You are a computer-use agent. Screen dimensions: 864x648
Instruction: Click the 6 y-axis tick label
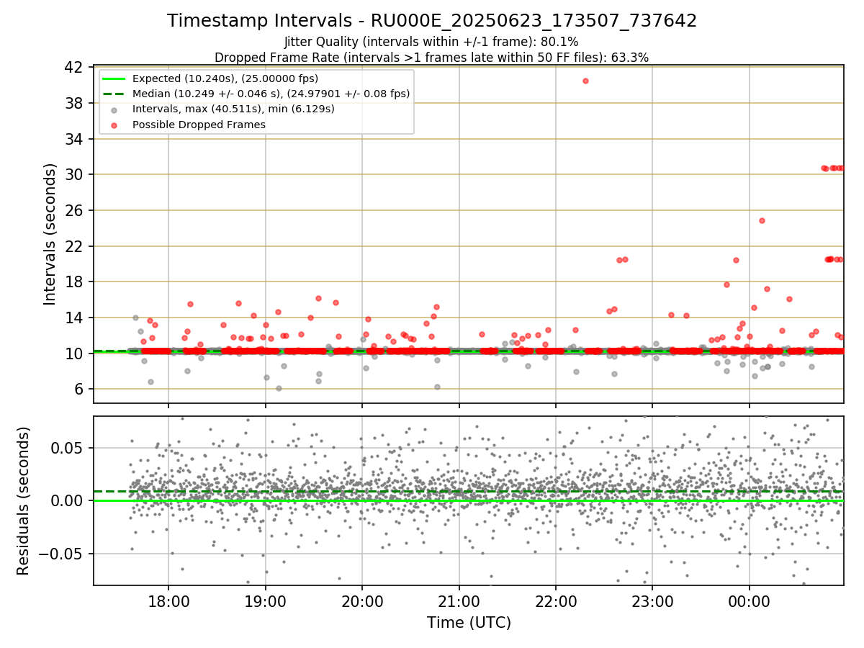(x=79, y=389)
